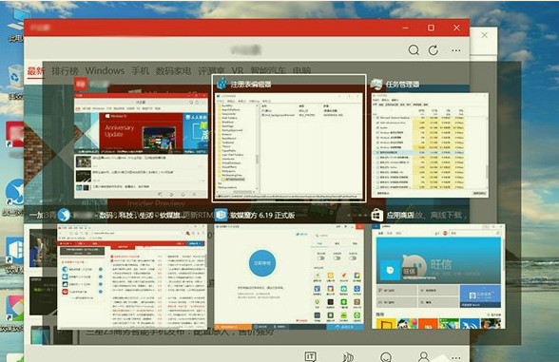The width and height of the screenshot is (559, 362).
Task: Open the VR tab
Action: click(238, 70)
